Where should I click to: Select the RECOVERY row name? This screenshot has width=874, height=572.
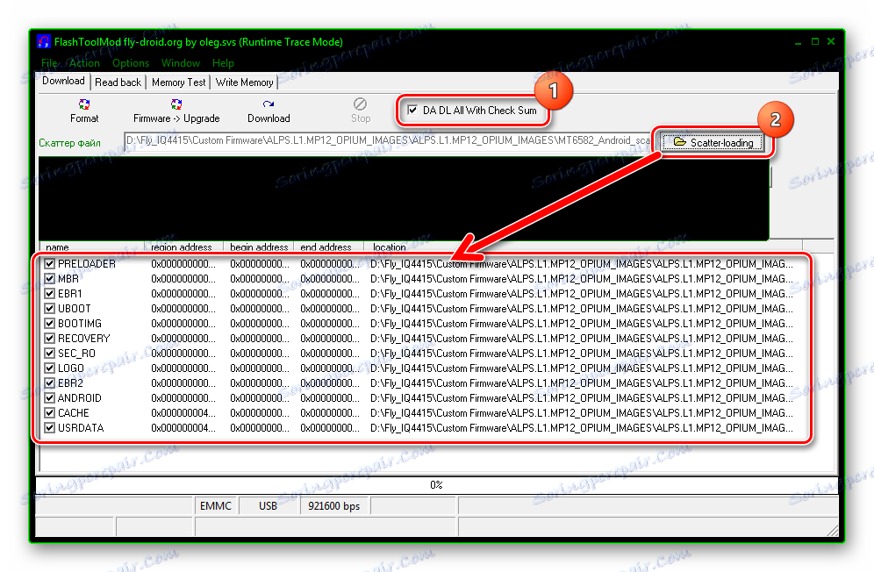[84, 339]
